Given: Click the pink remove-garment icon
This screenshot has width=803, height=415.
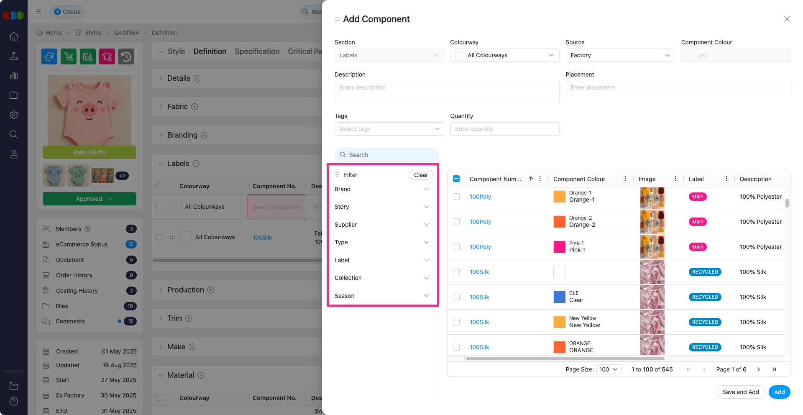Looking at the screenshot, I should click(107, 56).
